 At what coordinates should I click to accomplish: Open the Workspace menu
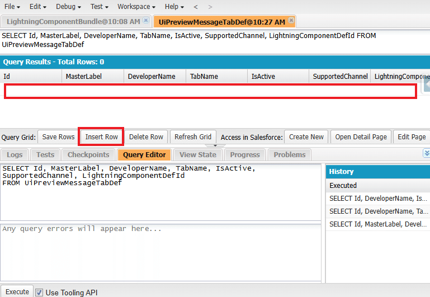tap(136, 7)
